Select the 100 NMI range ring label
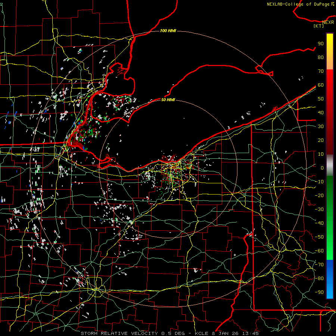Viewport: 336px width, 336px height. tap(168, 31)
